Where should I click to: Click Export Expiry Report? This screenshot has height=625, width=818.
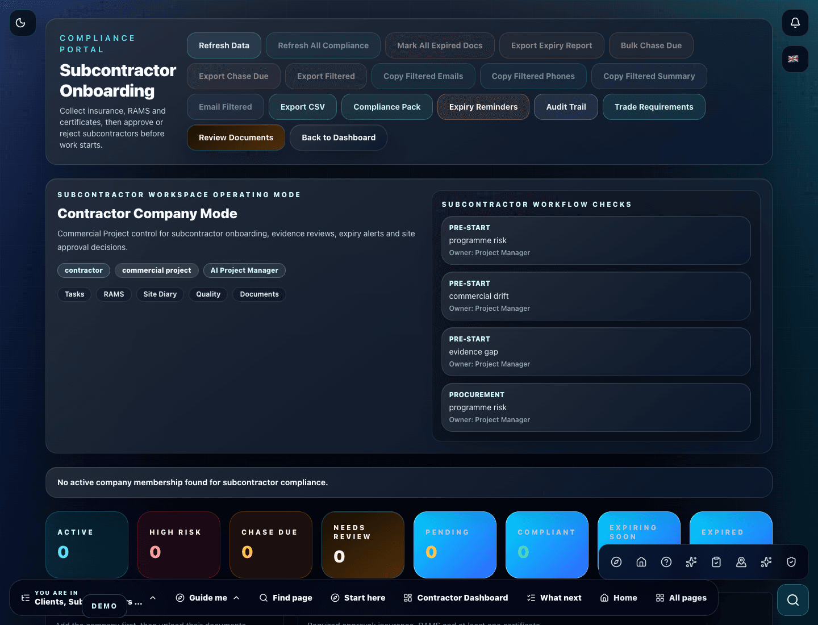point(552,45)
